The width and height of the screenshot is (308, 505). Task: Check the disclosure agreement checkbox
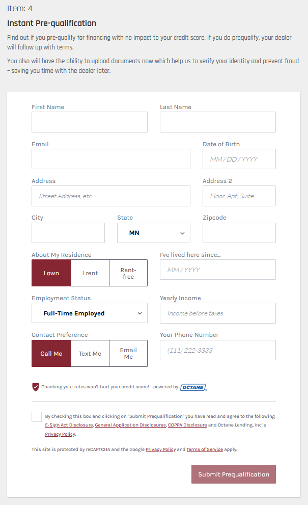[37, 417]
